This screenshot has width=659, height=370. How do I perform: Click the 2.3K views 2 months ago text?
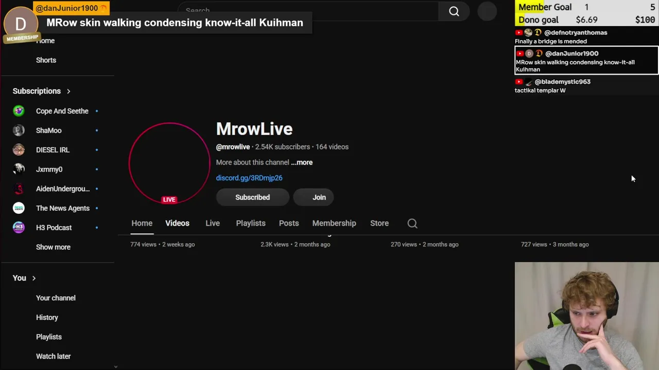pyautogui.click(x=295, y=245)
